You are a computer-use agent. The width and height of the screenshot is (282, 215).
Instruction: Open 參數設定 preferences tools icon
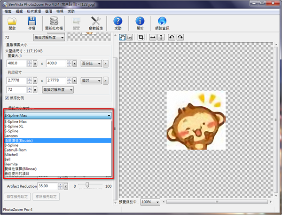(96, 22)
